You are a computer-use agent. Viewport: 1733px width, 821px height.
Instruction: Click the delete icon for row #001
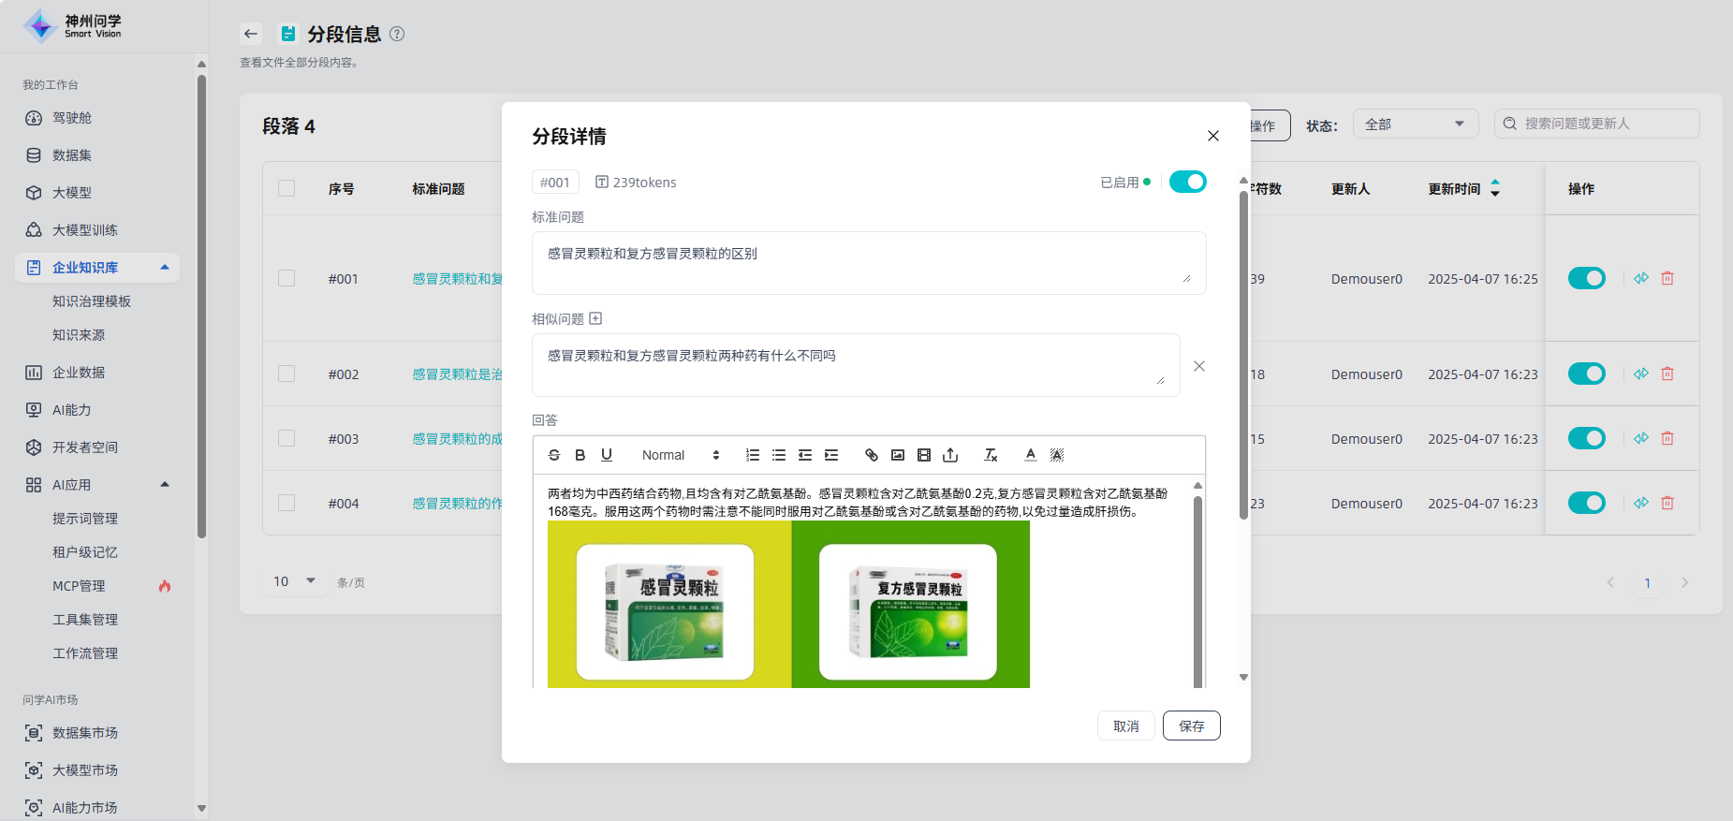(1667, 278)
